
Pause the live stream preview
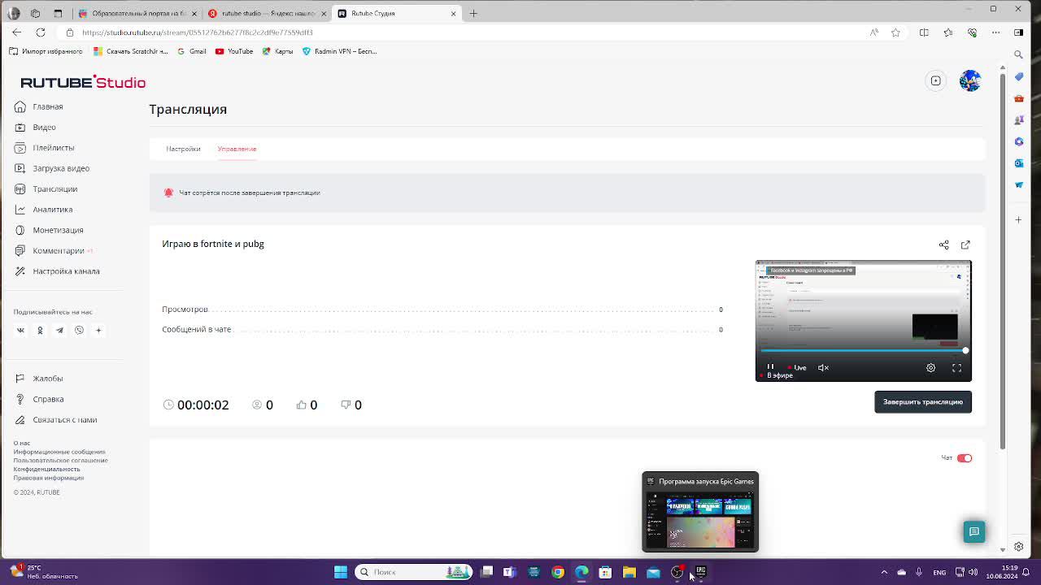click(770, 367)
